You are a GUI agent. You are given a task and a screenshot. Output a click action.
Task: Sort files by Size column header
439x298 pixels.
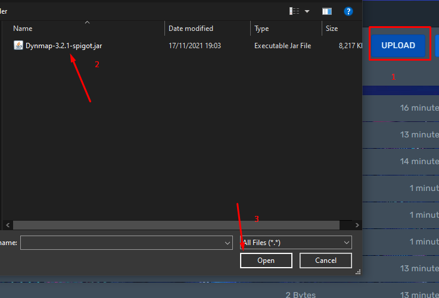[x=332, y=29]
